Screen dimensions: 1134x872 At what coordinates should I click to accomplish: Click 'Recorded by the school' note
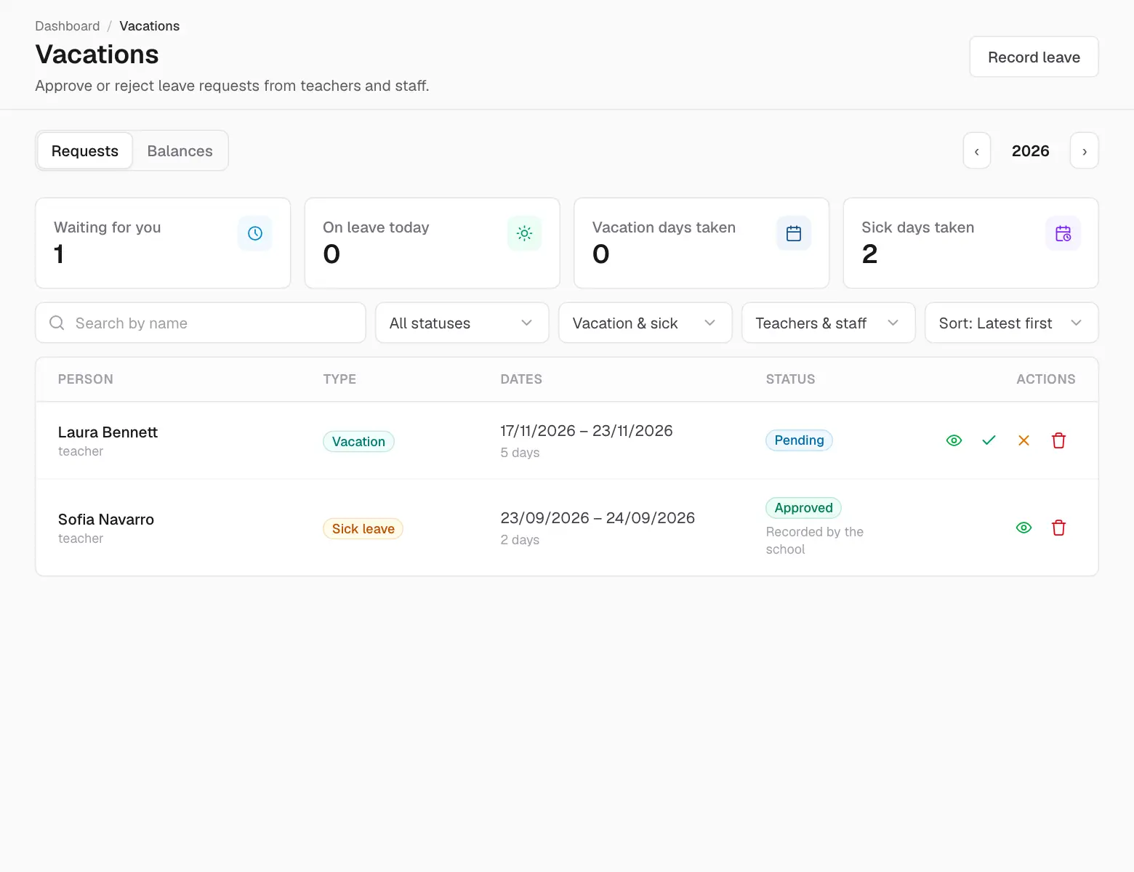coord(815,541)
